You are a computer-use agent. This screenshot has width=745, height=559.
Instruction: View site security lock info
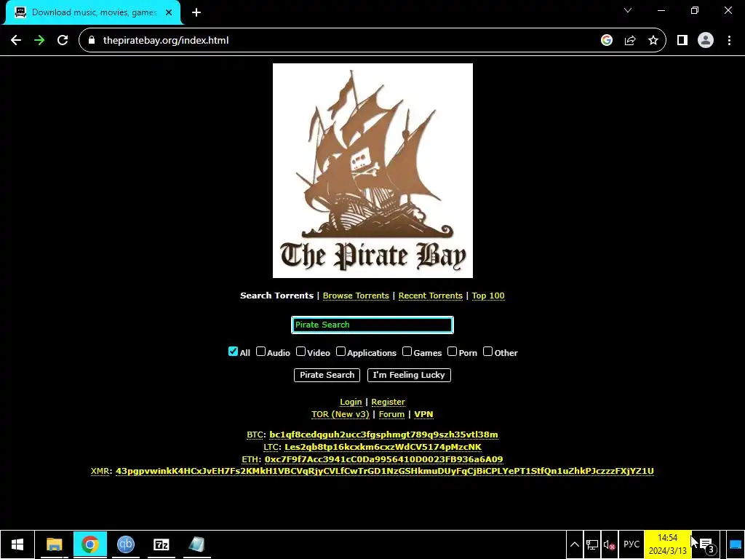[x=92, y=41]
